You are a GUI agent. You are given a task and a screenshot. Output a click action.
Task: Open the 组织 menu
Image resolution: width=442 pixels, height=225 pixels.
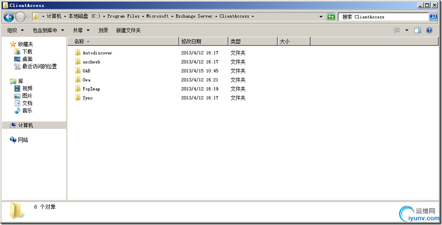pyautogui.click(x=15, y=30)
